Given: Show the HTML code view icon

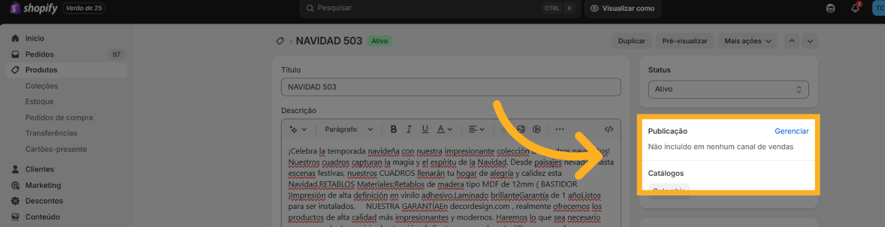Looking at the screenshot, I should coord(609,129).
